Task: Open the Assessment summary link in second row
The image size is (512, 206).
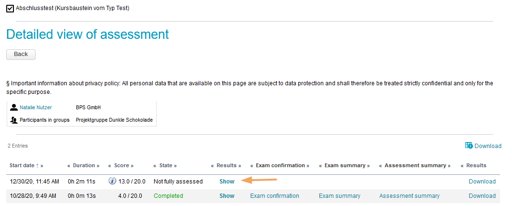Action: 409,196
